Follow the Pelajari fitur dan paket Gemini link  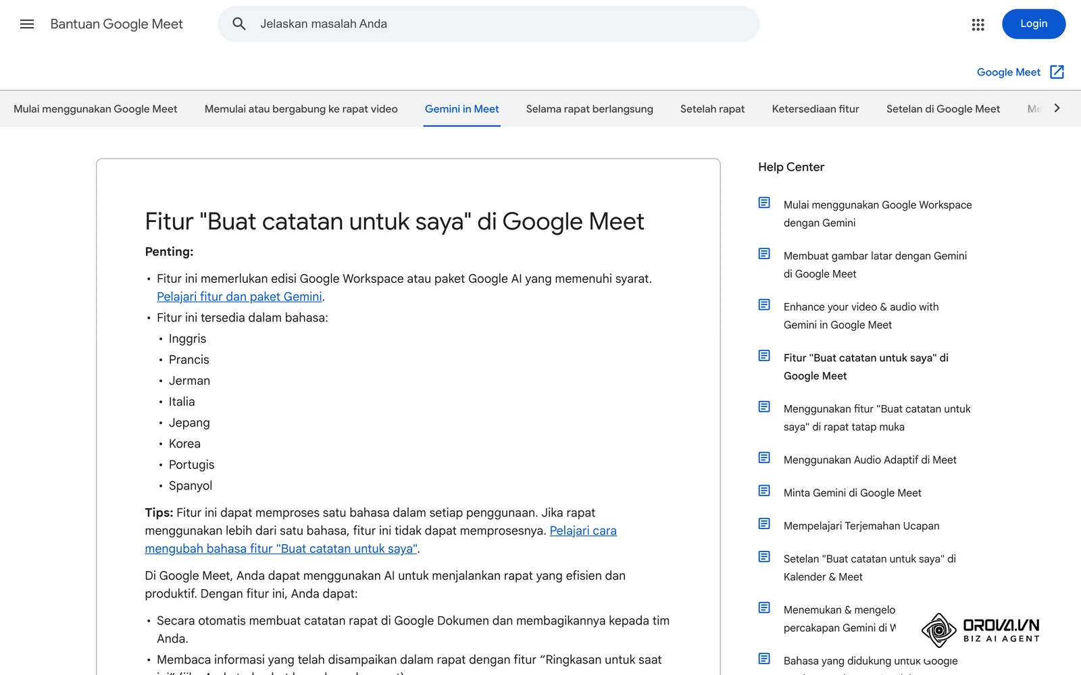[239, 296]
